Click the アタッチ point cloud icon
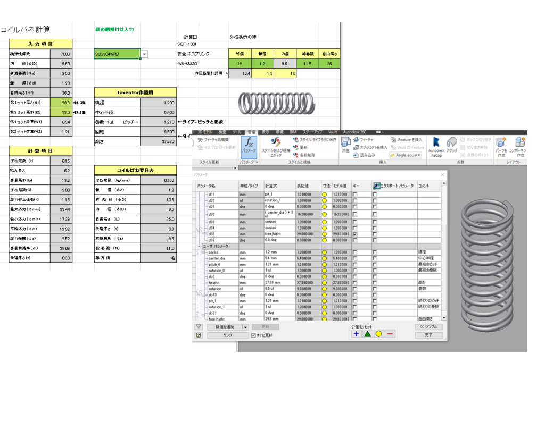Screen dimensions: 545x438 coord(452,145)
